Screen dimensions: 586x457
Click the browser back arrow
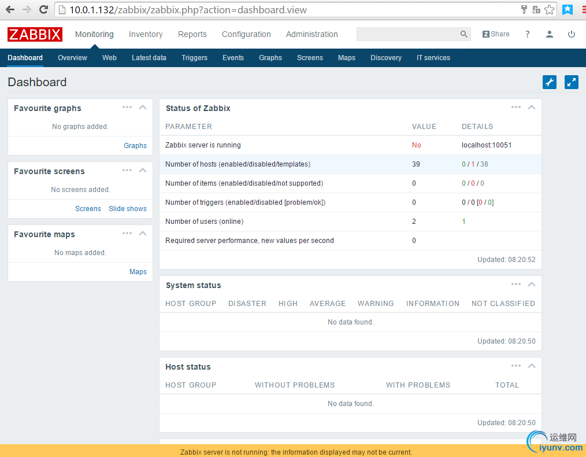[x=10, y=10]
